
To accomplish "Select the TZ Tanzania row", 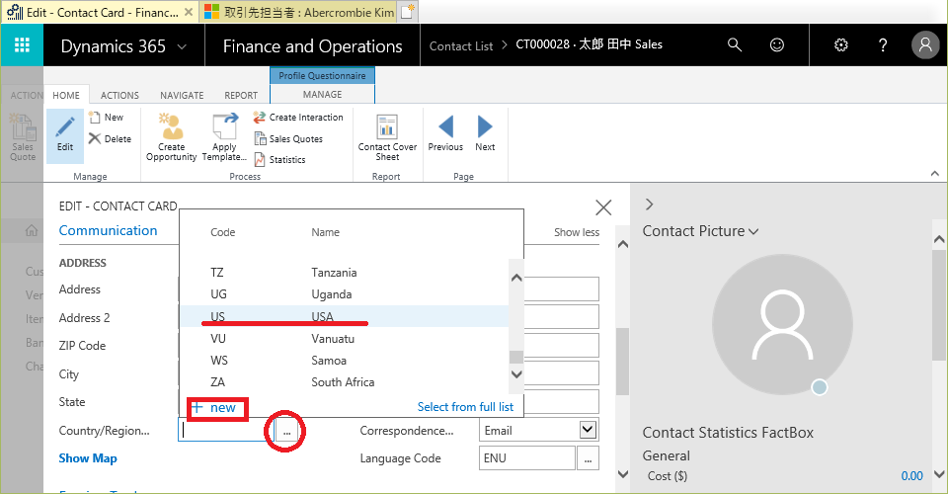I will tap(344, 272).
